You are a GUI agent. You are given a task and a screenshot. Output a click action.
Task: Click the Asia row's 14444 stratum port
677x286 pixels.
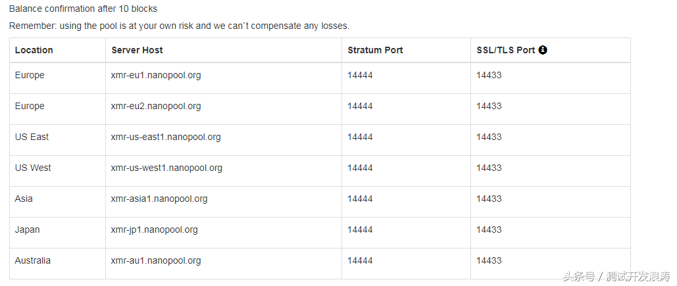(x=360, y=199)
